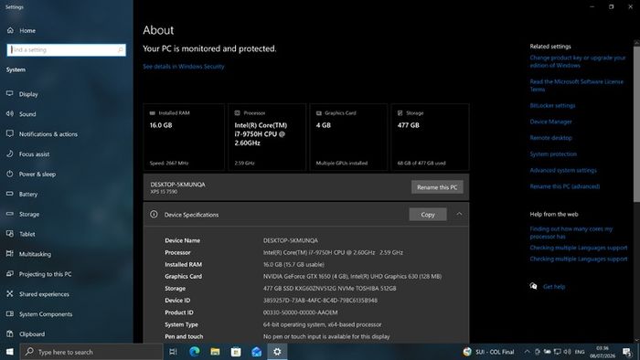Open Get help link
This screenshot has width=640, height=360.
click(554, 287)
